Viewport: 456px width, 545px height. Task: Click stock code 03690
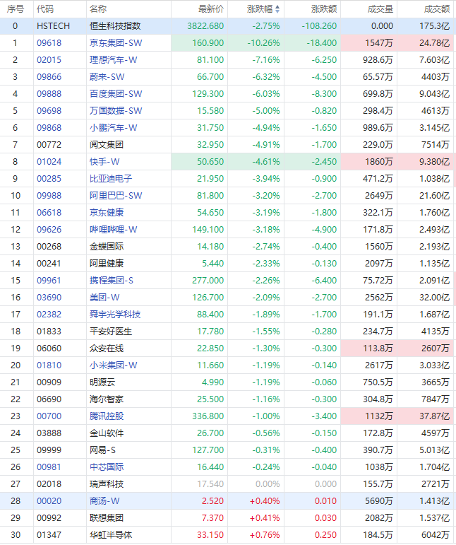[x=49, y=298]
